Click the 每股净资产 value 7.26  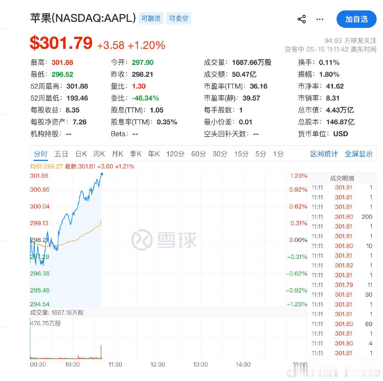[x=79, y=122]
